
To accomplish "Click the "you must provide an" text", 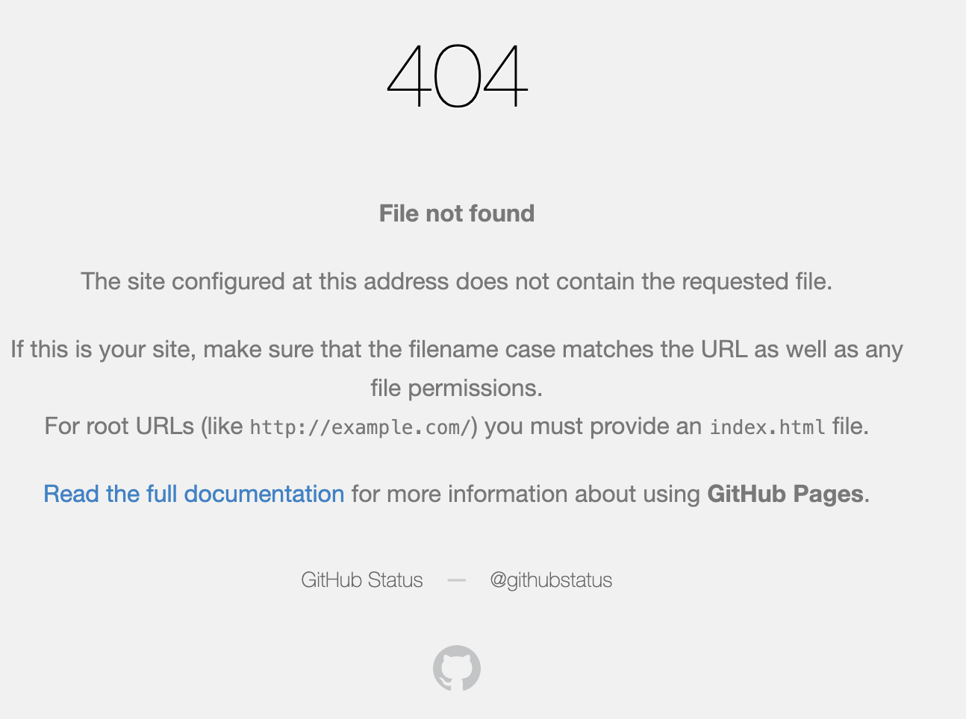I will pos(593,426).
